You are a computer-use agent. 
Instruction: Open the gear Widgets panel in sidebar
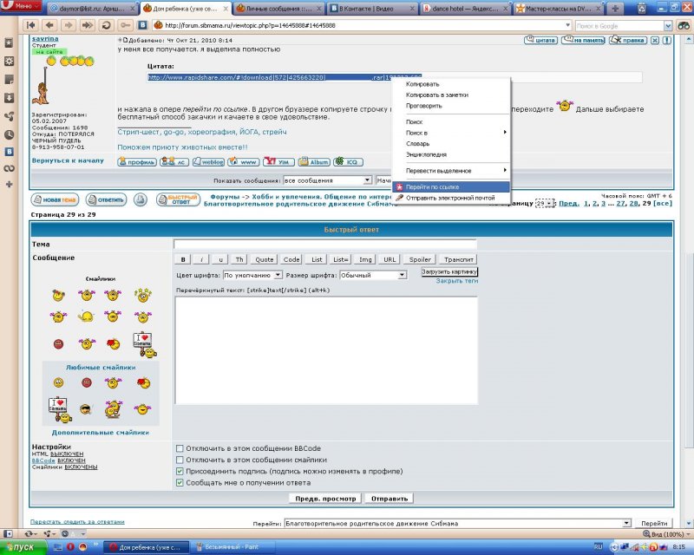click(x=9, y=61)
